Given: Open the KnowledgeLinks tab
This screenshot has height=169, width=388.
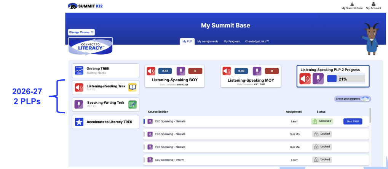Looking at the screenshot, I should pyautogui.click(x=257, y=41).
